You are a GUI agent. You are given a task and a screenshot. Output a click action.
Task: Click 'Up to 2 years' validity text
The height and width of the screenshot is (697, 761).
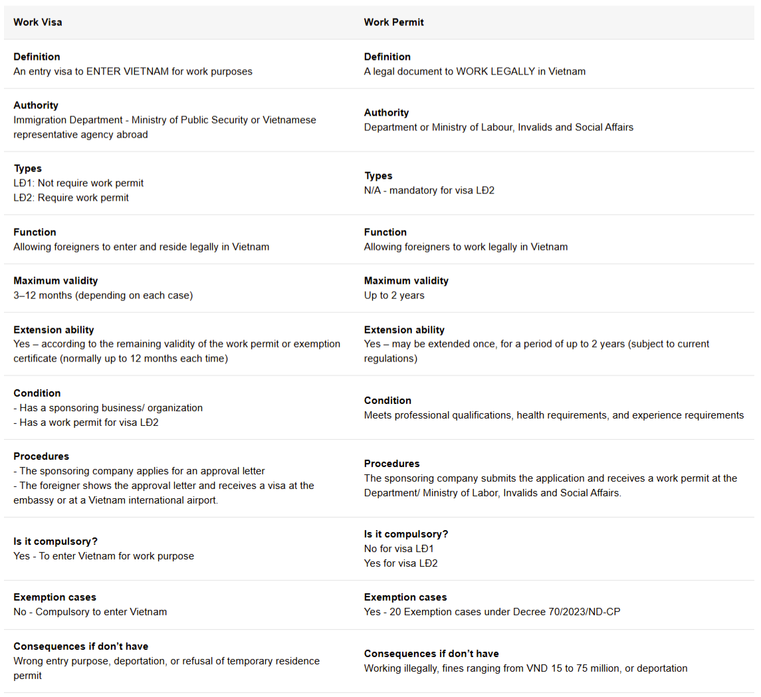(393, 295)
